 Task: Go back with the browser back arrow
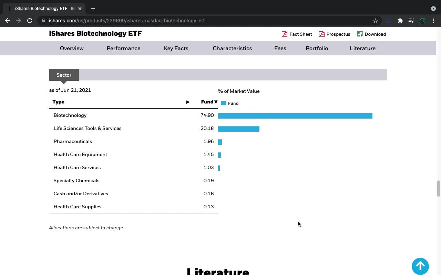pyautogui.click(x=8, y=21)
